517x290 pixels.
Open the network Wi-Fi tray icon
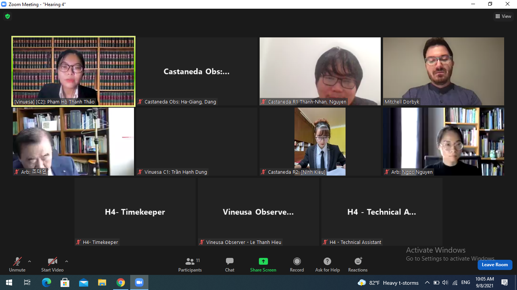coord(455,282)
